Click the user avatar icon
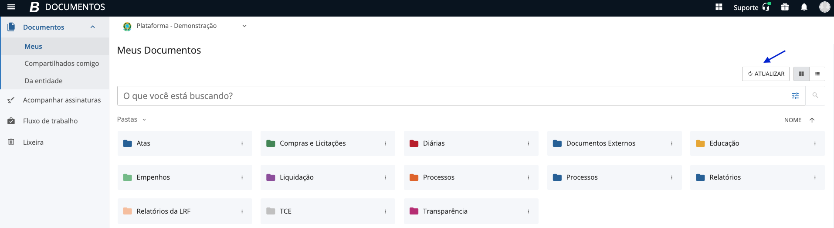This screenshot has height=228, width=834. click(824, 7)
